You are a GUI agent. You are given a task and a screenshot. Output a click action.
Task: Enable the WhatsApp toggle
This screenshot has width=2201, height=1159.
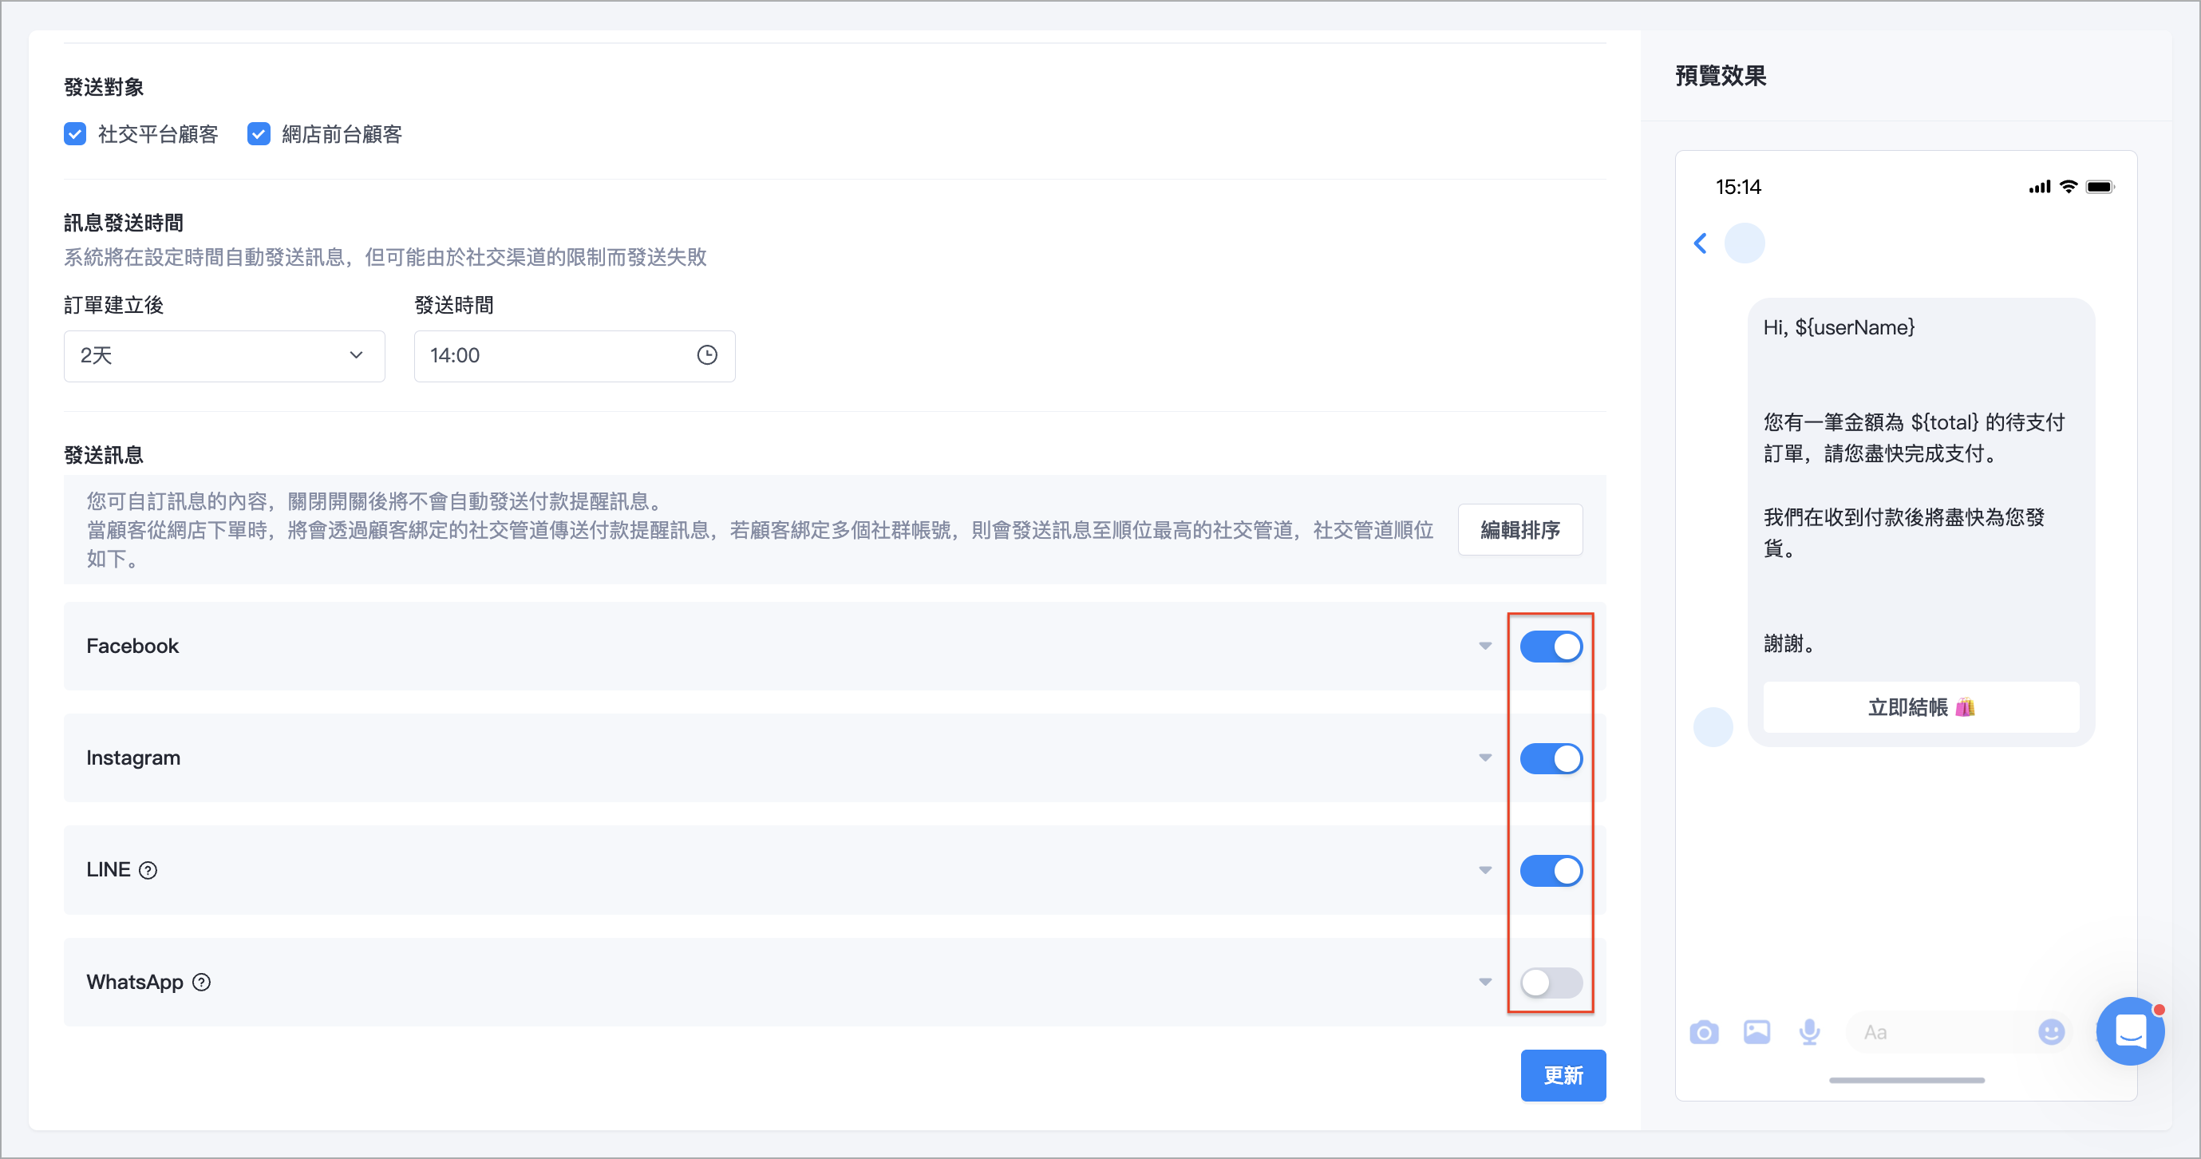[x=1551, y=983]
